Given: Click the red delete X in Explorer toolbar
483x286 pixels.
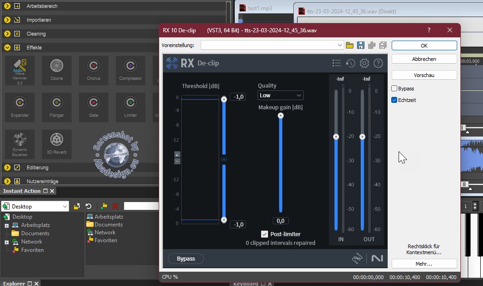Looking at the screenshot, I should point(115,206).
